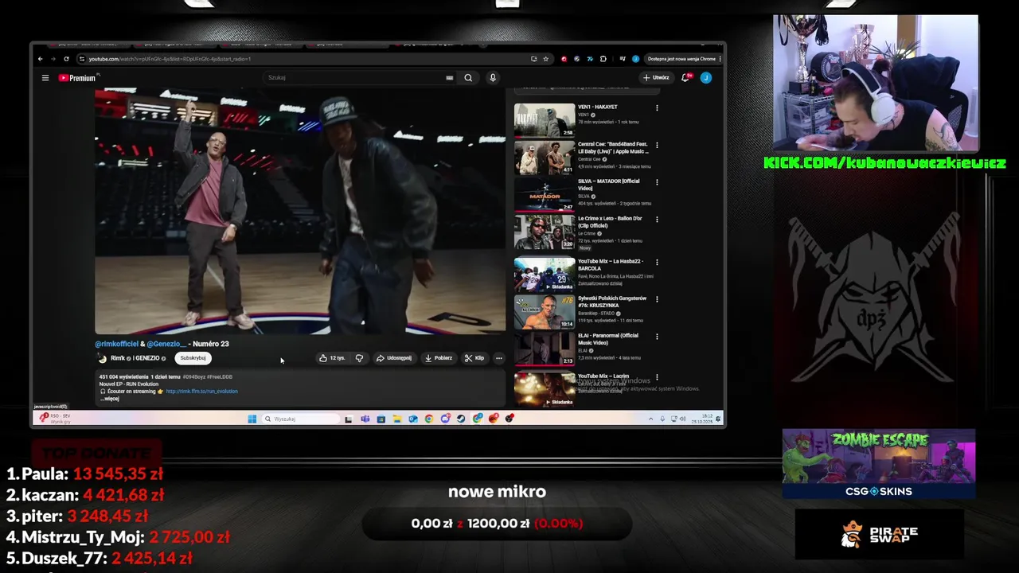This screenshot has width=1019, height=573.
Task: Click the Chrome address bar URL
Action: [170, 59]
